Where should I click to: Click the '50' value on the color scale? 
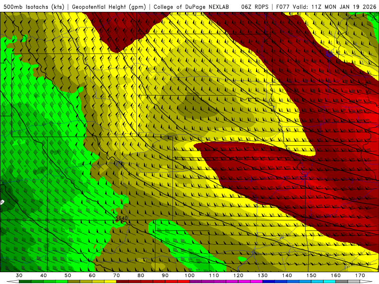tap(68, 275)
